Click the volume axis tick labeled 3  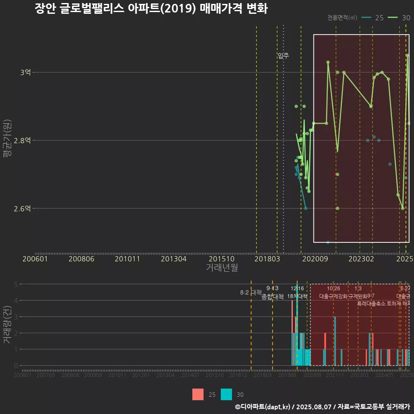coord(16,317)
